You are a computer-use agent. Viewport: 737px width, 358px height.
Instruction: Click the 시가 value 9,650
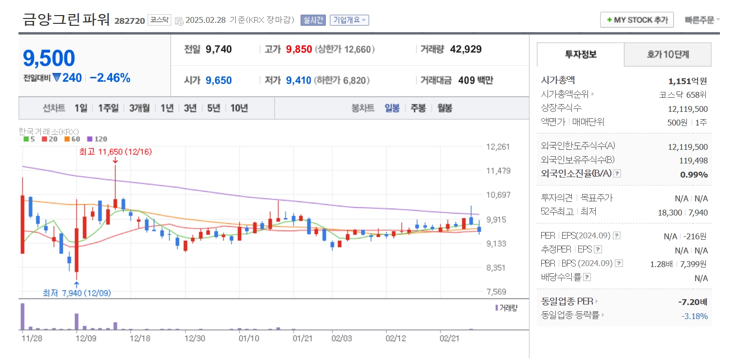[219, 80]
